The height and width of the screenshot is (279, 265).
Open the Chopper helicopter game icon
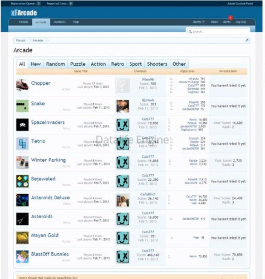(x=22, y=85)
